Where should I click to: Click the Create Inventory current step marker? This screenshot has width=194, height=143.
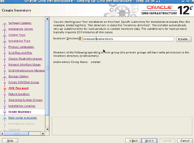[x=5, y=112]
